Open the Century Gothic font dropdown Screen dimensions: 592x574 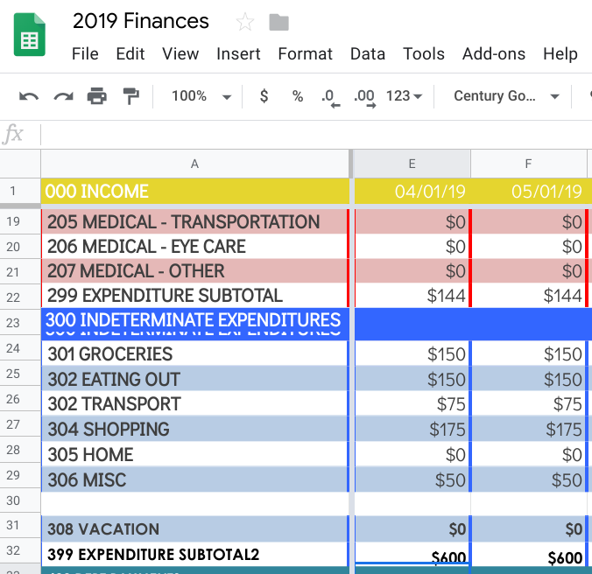(506, 96)
